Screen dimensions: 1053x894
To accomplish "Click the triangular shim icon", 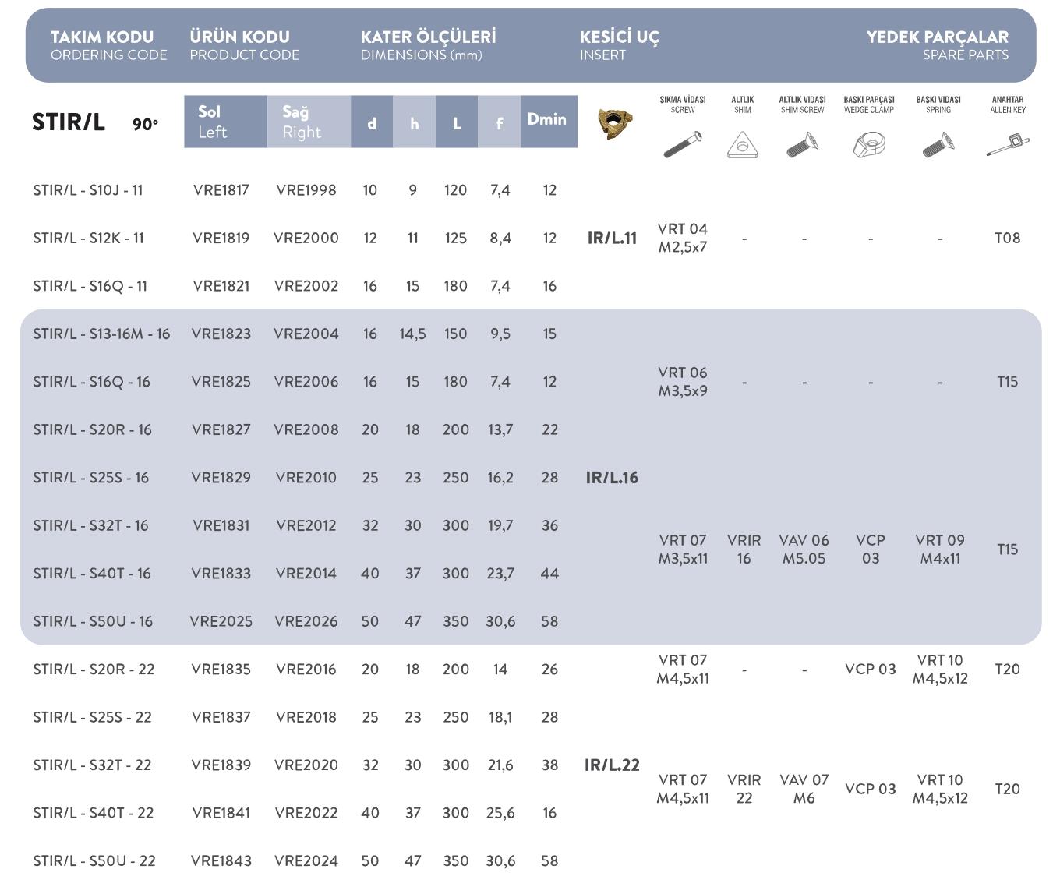I will click(742, 145).
